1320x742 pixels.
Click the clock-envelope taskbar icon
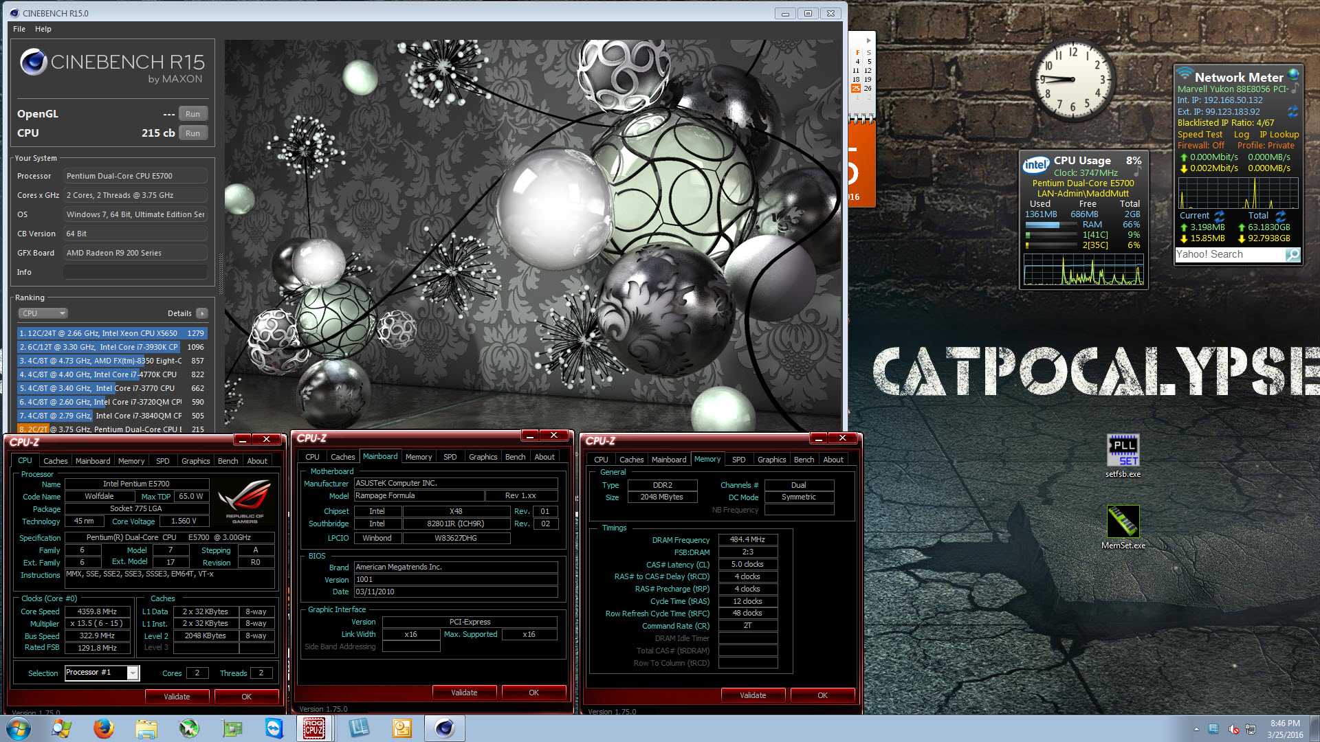point(402,728)
